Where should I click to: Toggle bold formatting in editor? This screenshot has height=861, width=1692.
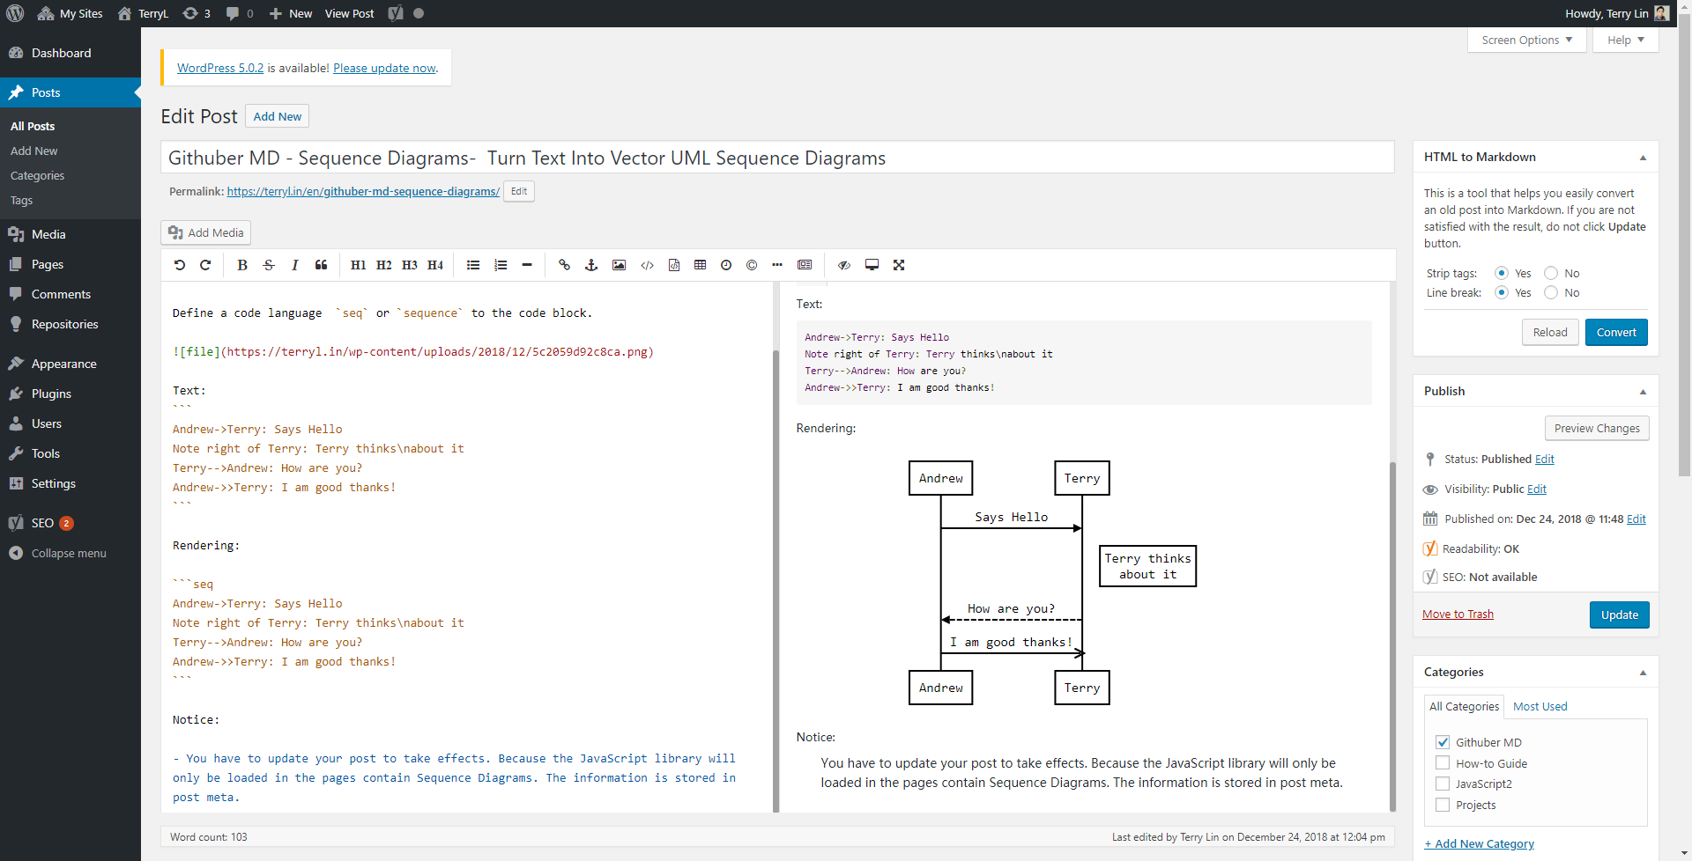(242, 265)
